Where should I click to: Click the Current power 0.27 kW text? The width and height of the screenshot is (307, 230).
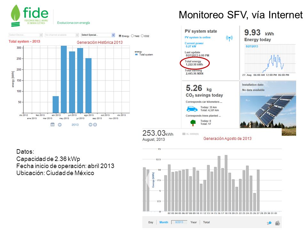click(x=194, y=45)
